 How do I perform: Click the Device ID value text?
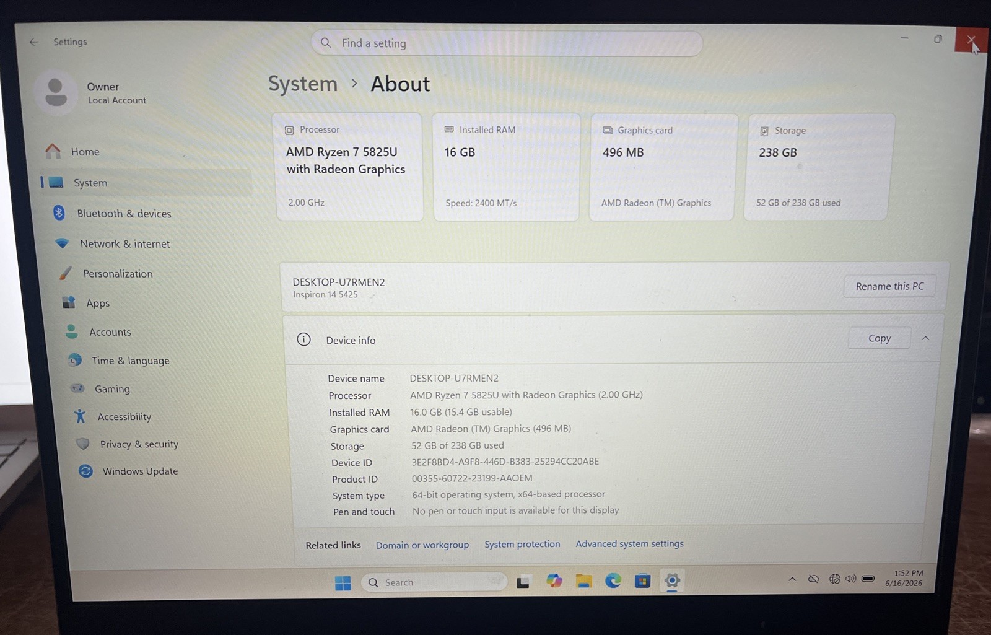505,462
